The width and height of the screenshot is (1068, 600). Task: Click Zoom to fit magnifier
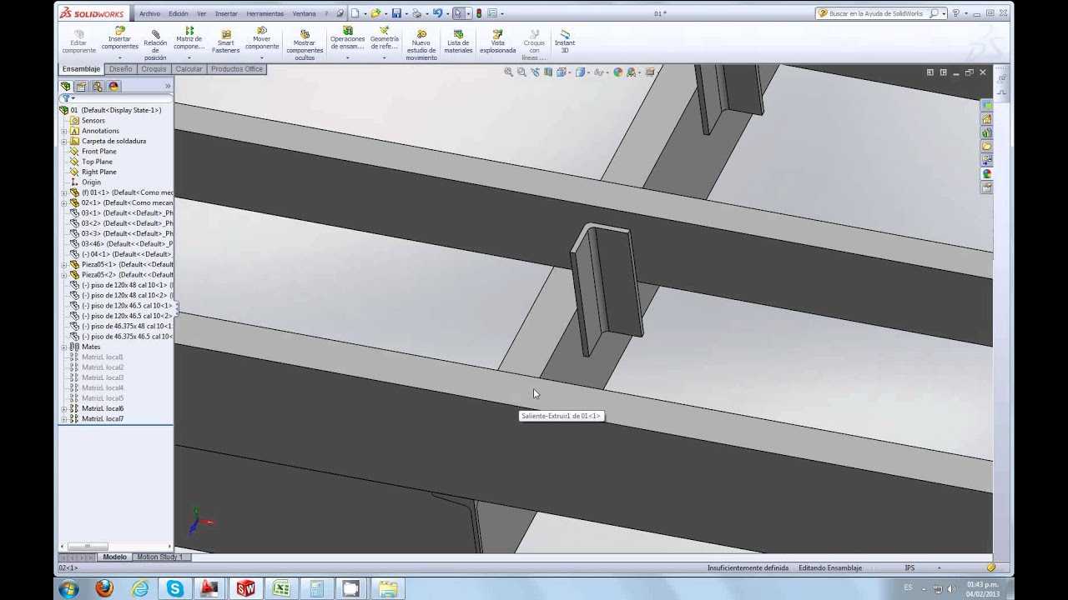[508, 72]
